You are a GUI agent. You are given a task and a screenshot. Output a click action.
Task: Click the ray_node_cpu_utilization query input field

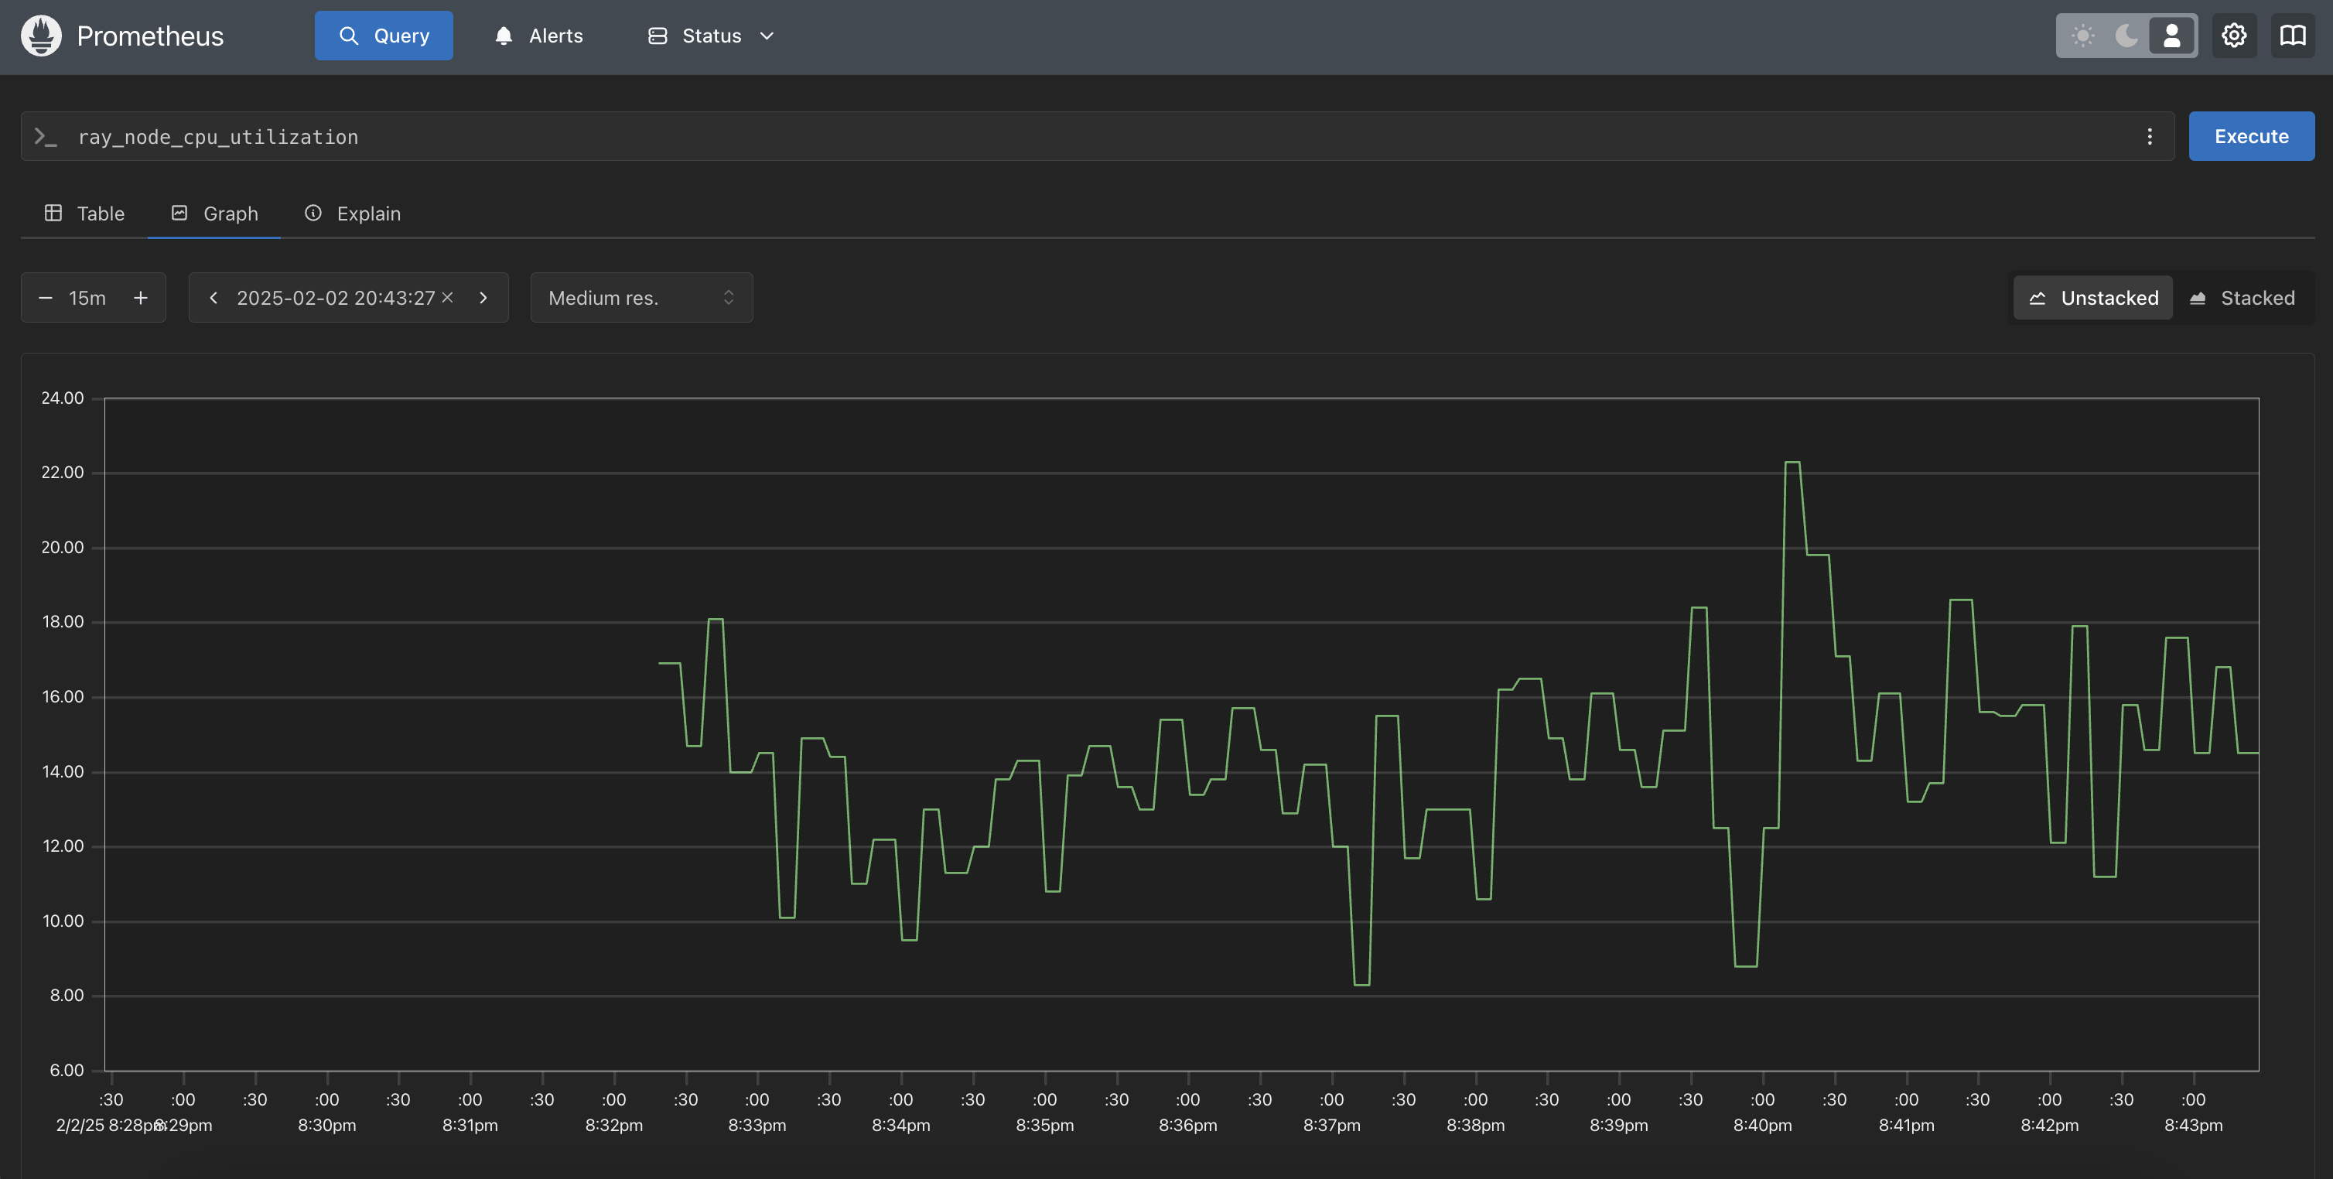coord(1087,137)
